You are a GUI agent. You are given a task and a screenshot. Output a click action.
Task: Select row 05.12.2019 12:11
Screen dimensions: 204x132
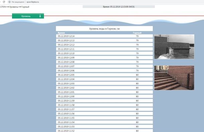pyautogui.click(x=104, y=49)
